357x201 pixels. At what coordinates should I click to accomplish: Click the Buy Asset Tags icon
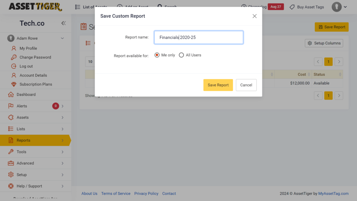pyautogui.click(x=293, y=7)
